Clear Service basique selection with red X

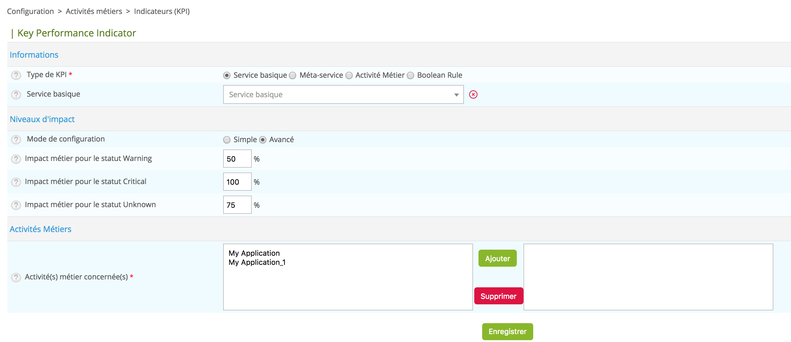click(x=473, y=94)
